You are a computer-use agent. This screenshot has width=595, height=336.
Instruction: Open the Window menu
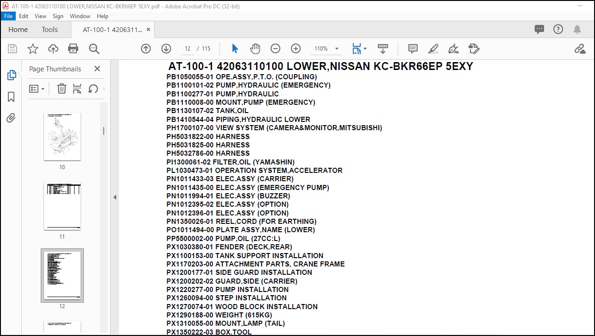80,16
